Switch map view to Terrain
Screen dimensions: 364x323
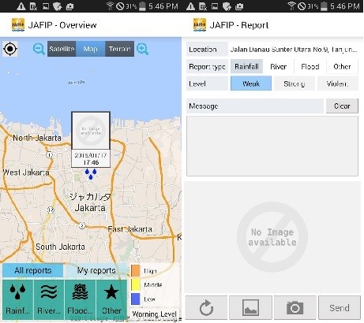119,49
